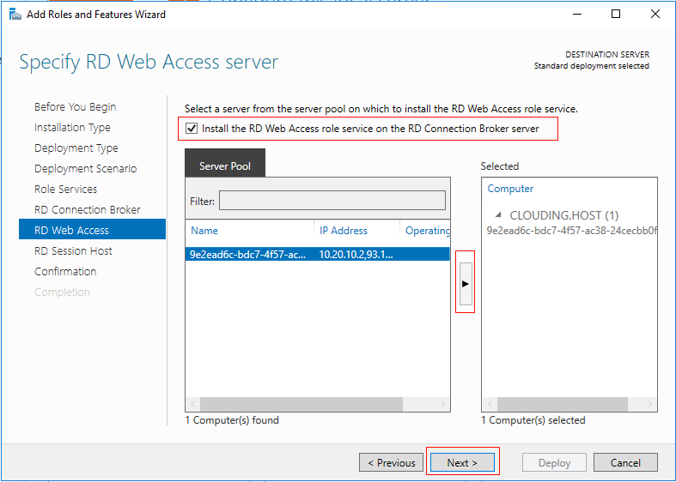Uncheck Install RD Web Access on Broker
This screenshot has height=482, width=676.
[192, 129]
